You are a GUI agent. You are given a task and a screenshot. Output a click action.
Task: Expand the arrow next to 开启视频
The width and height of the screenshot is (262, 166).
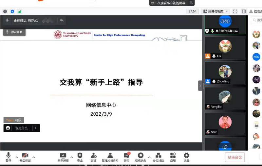point(34,157)
